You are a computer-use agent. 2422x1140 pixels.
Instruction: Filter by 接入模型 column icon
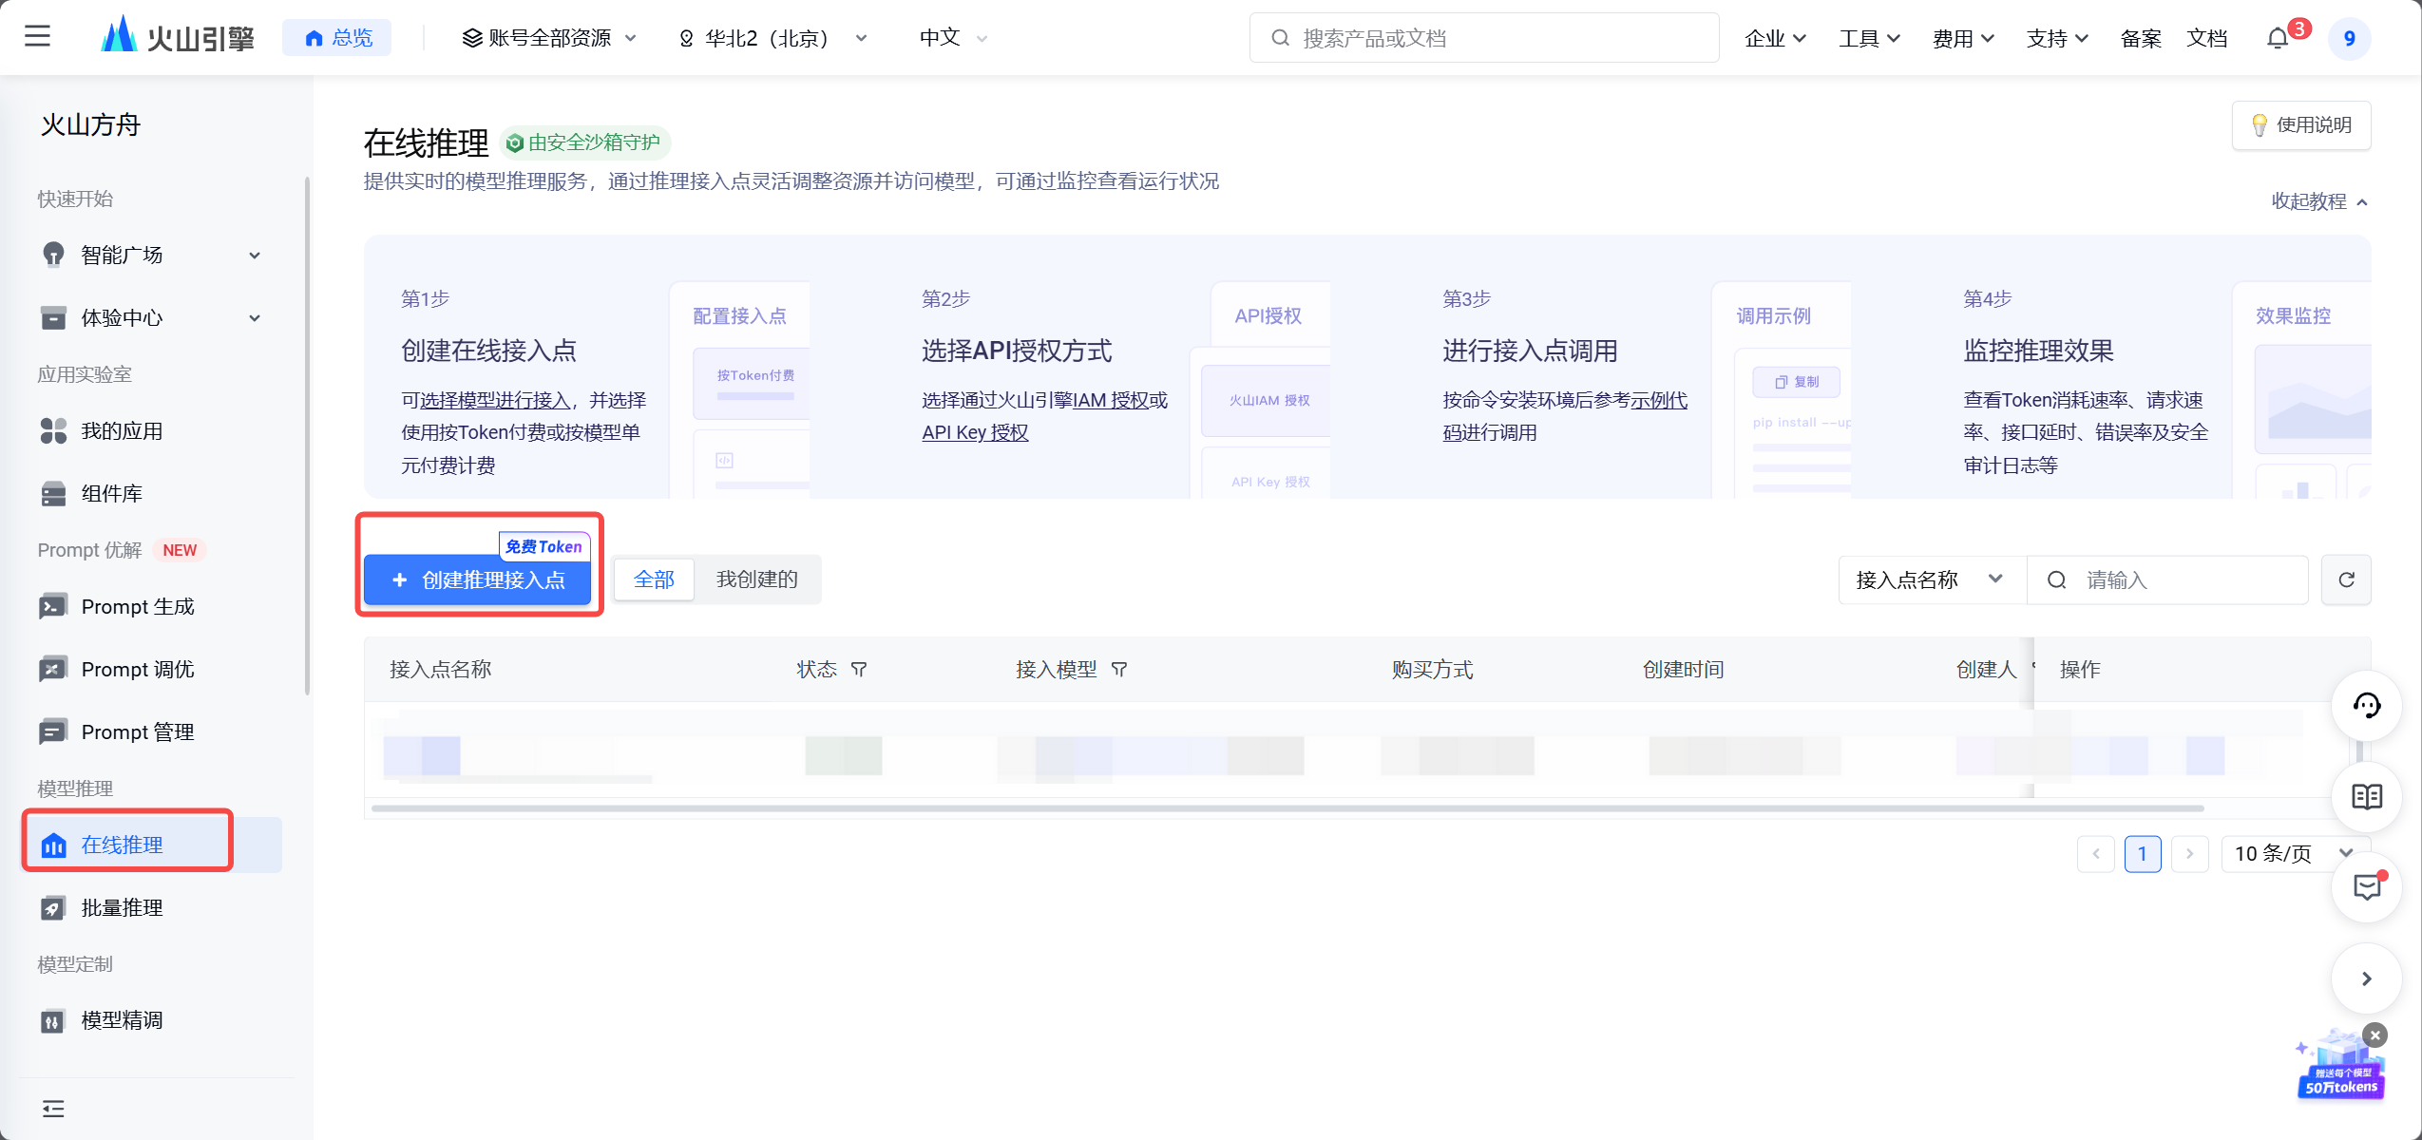[1119, 670]
